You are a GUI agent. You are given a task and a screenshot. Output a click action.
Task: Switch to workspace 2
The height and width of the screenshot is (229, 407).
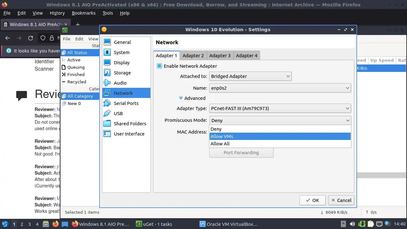pos(22,224)
